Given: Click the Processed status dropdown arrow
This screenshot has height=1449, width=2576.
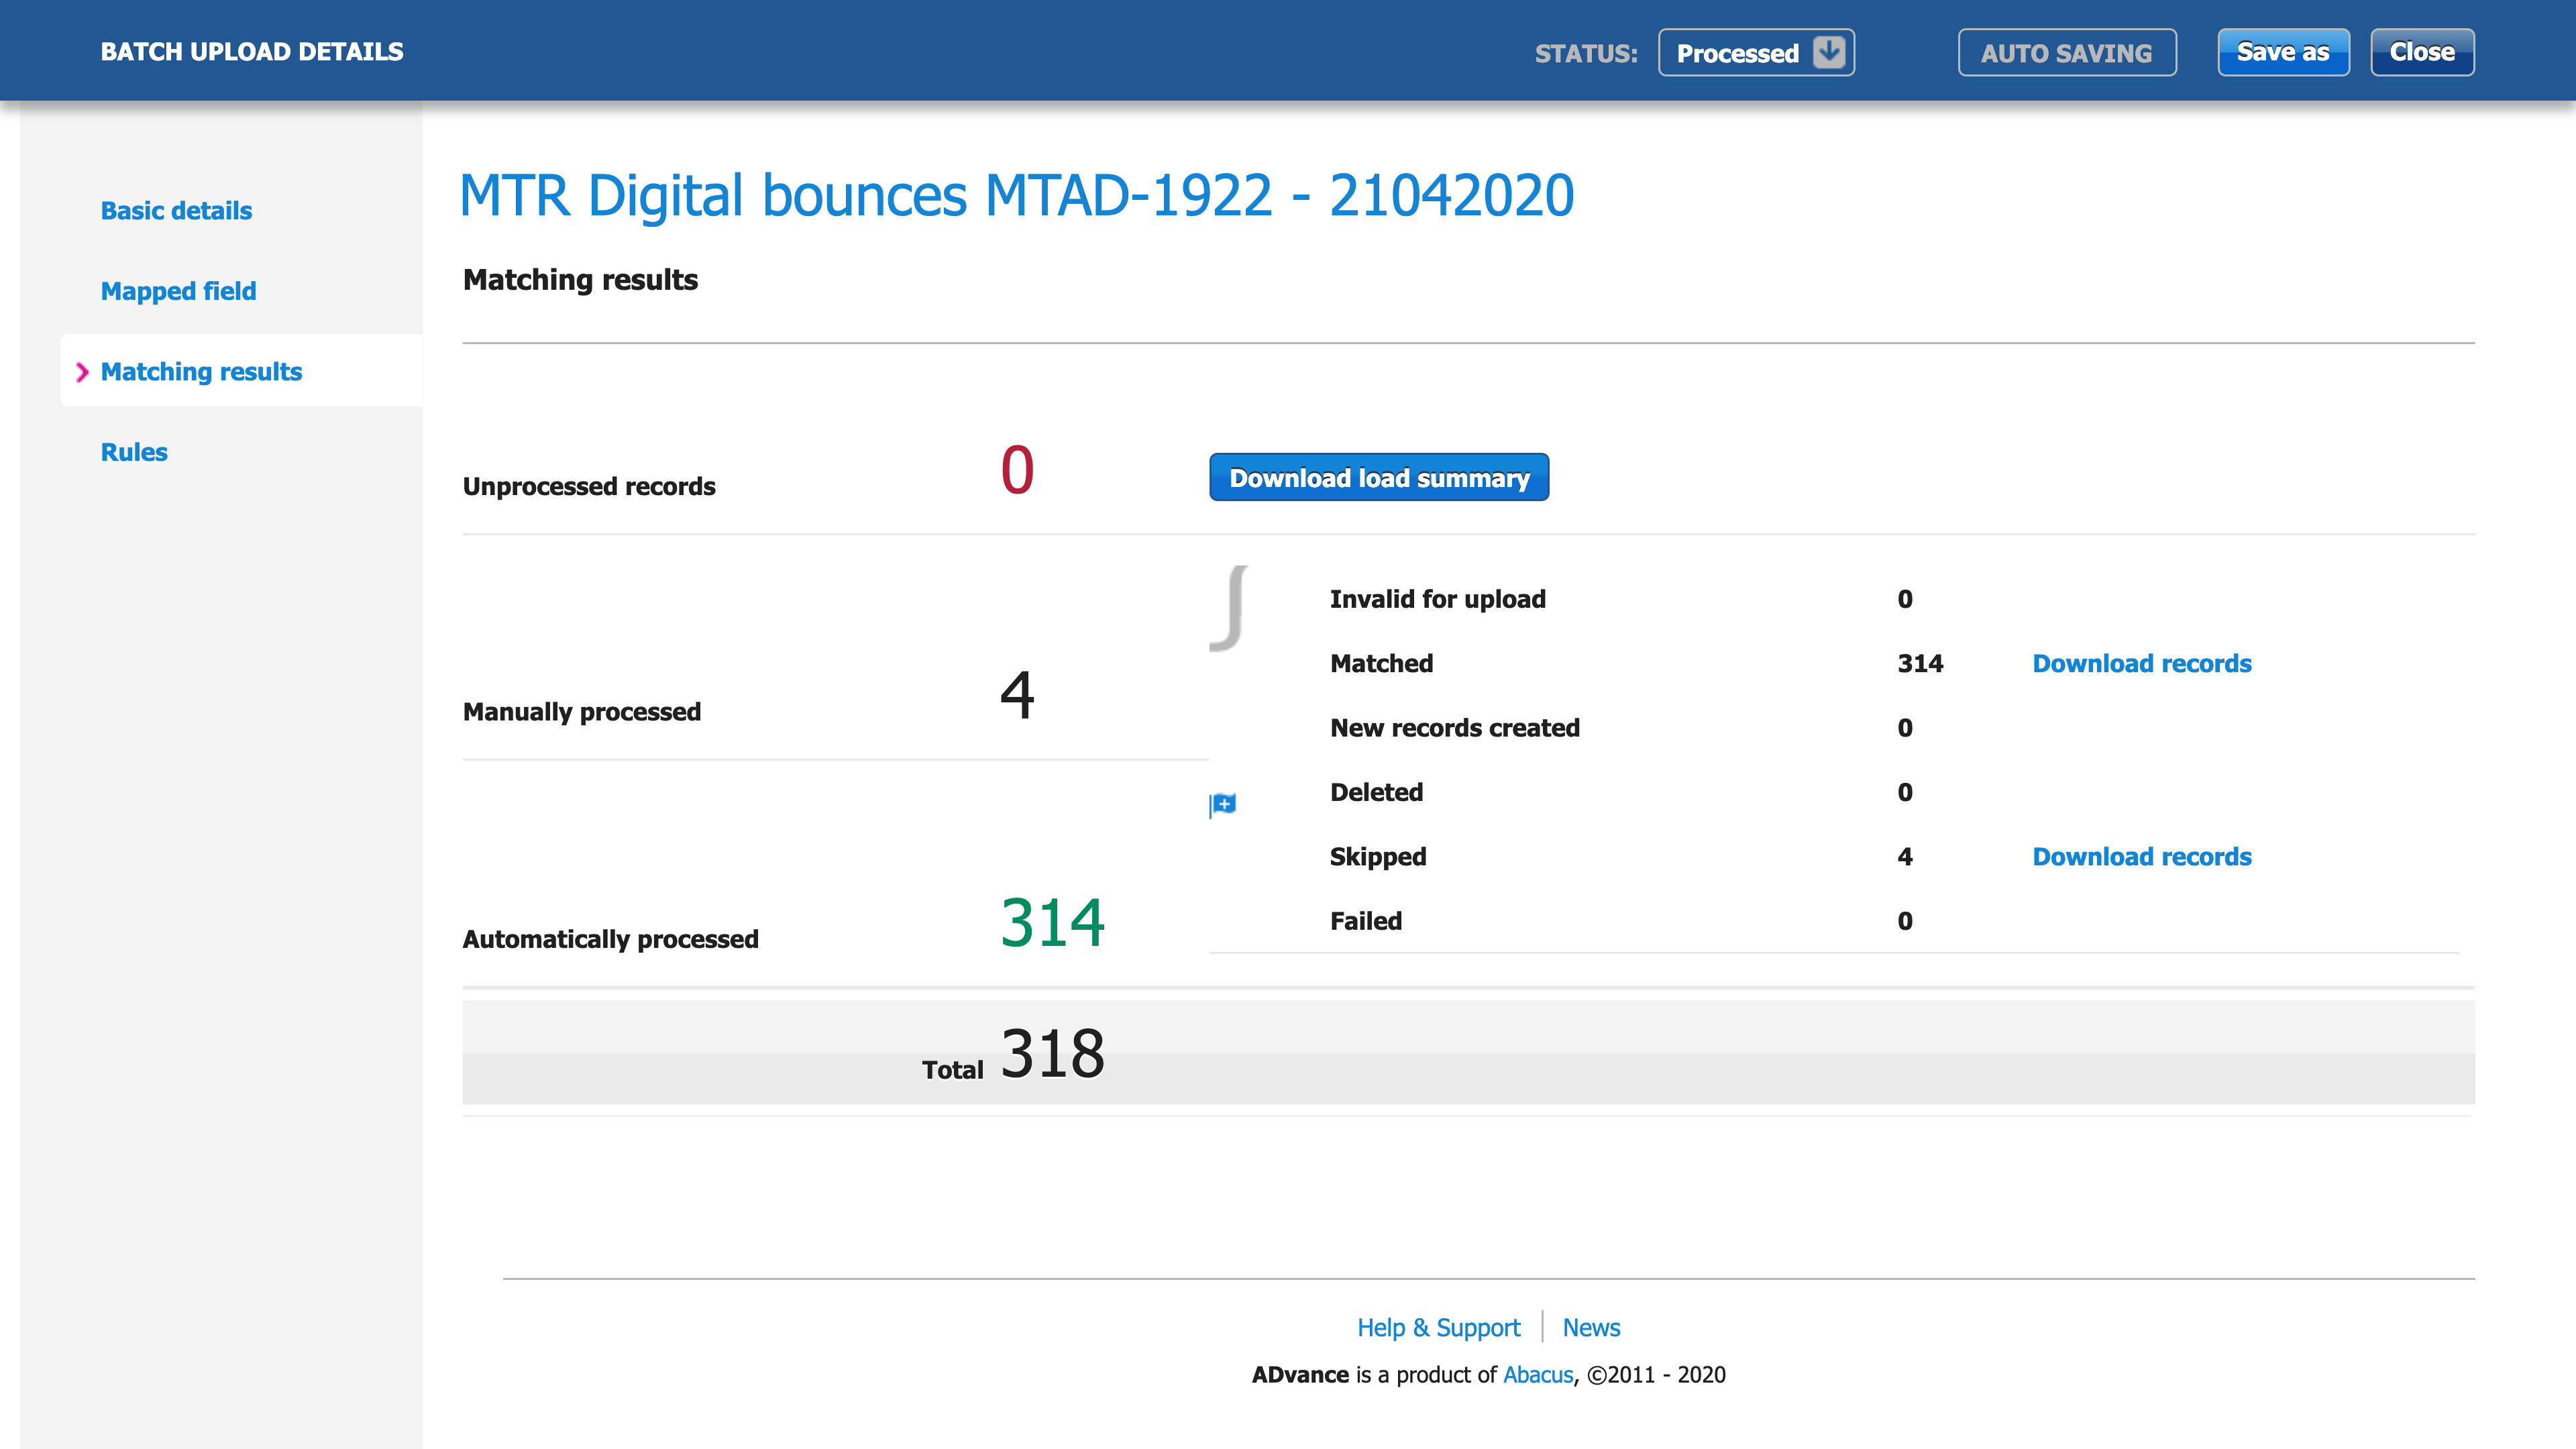Looking at the screenshot, I should point(1829,52).
